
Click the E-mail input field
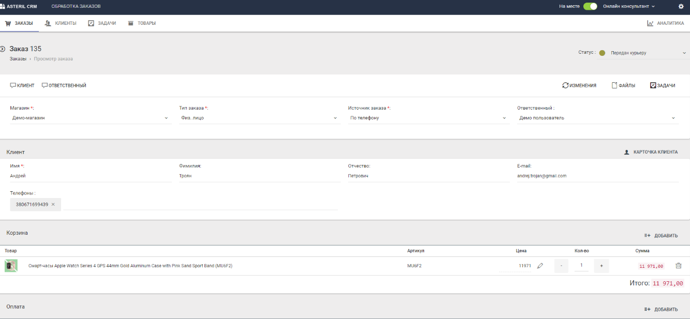[x=598, y=176]
